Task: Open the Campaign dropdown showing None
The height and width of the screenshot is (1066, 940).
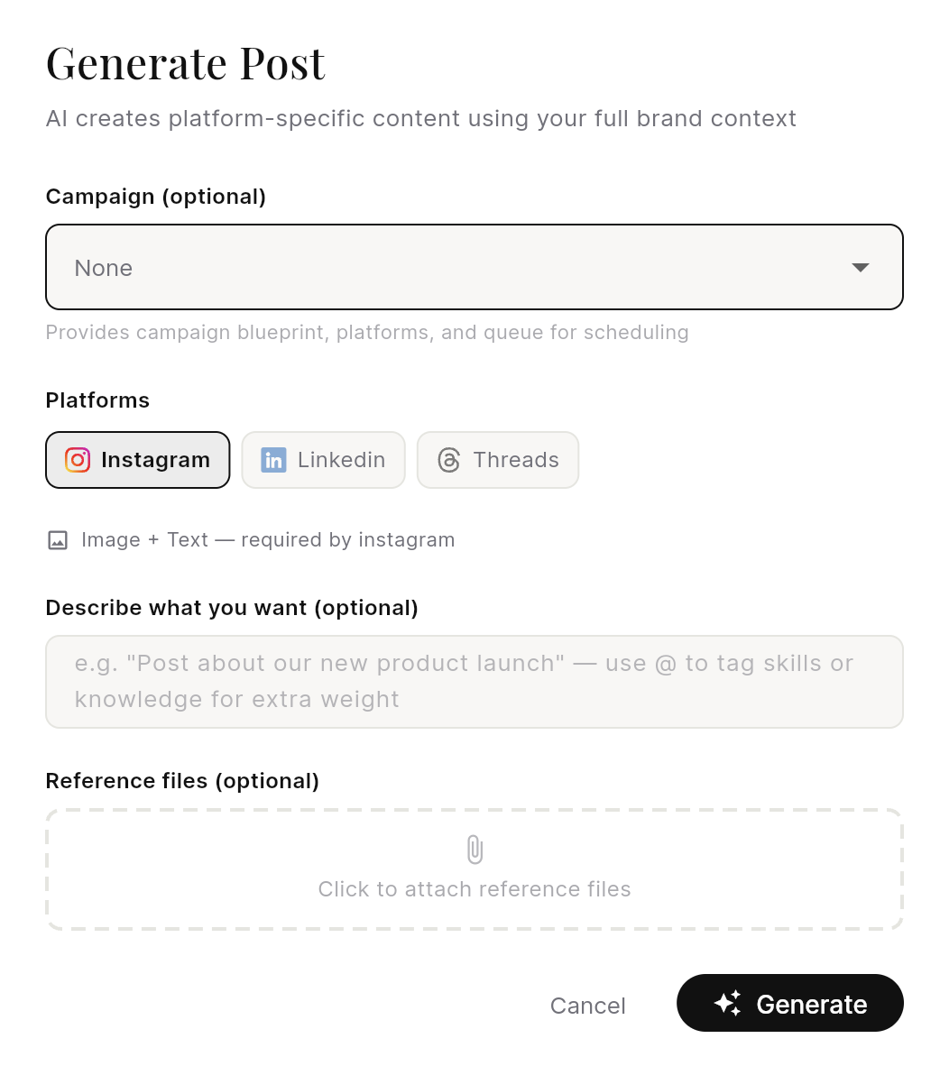Action: point(474,267)
